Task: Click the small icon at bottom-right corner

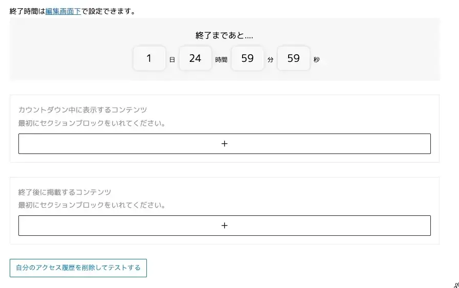Action: coord(455,285)
